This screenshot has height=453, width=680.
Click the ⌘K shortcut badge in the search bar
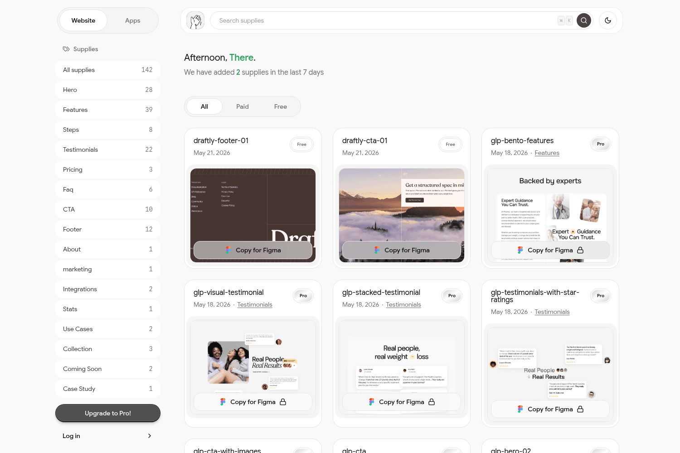pyautogui.click(x=565, y=20)
